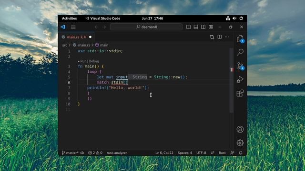
Task: Click the red error marker in overview ruler
Action: [231, 70]
